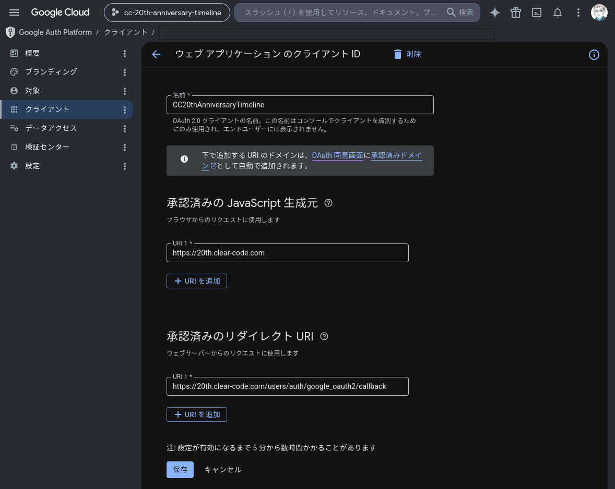
Task: Select the クライアント sidebar item
Action: click(x=67, y=109)
